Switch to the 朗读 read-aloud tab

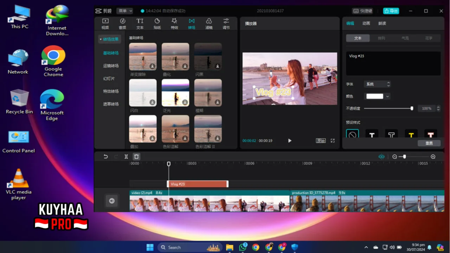click(382, 24)
